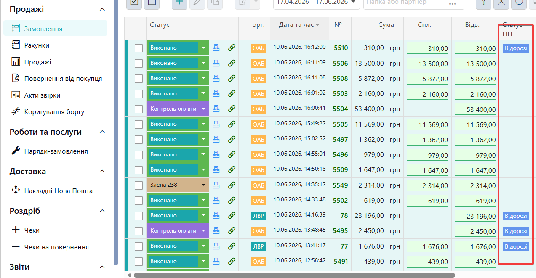This screenshot has width=536, height=278.
Task: Click the Акти звірки sidebar icon
Action: click(x=16, y=95)
